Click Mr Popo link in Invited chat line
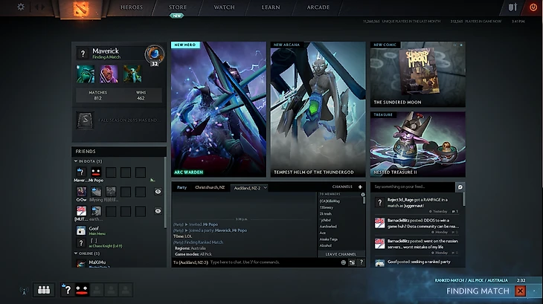 coord(211,224)
